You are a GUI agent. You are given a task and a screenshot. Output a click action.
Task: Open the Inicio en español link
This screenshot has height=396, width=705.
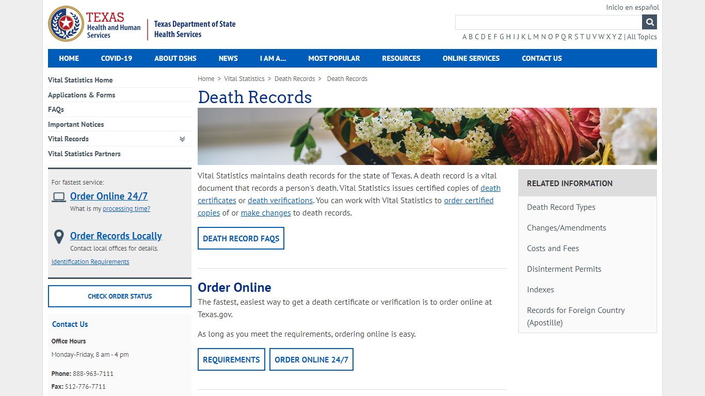coord(632,7)
